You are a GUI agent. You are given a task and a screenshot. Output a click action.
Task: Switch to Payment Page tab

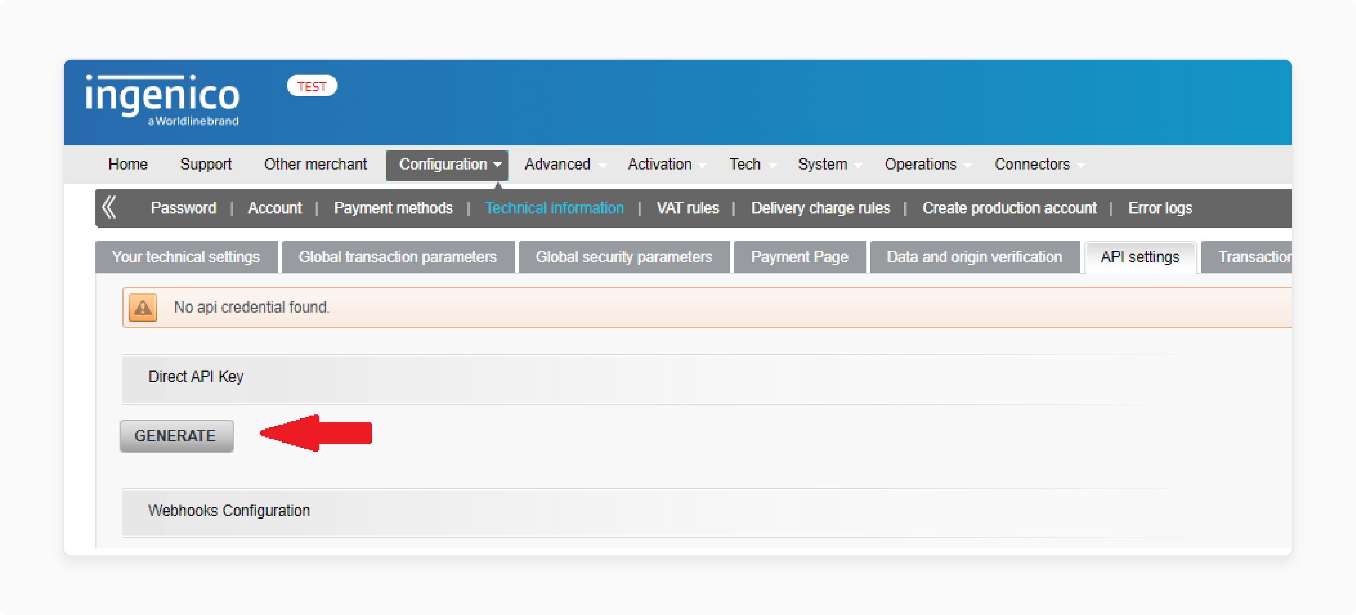tap(799, 257)
